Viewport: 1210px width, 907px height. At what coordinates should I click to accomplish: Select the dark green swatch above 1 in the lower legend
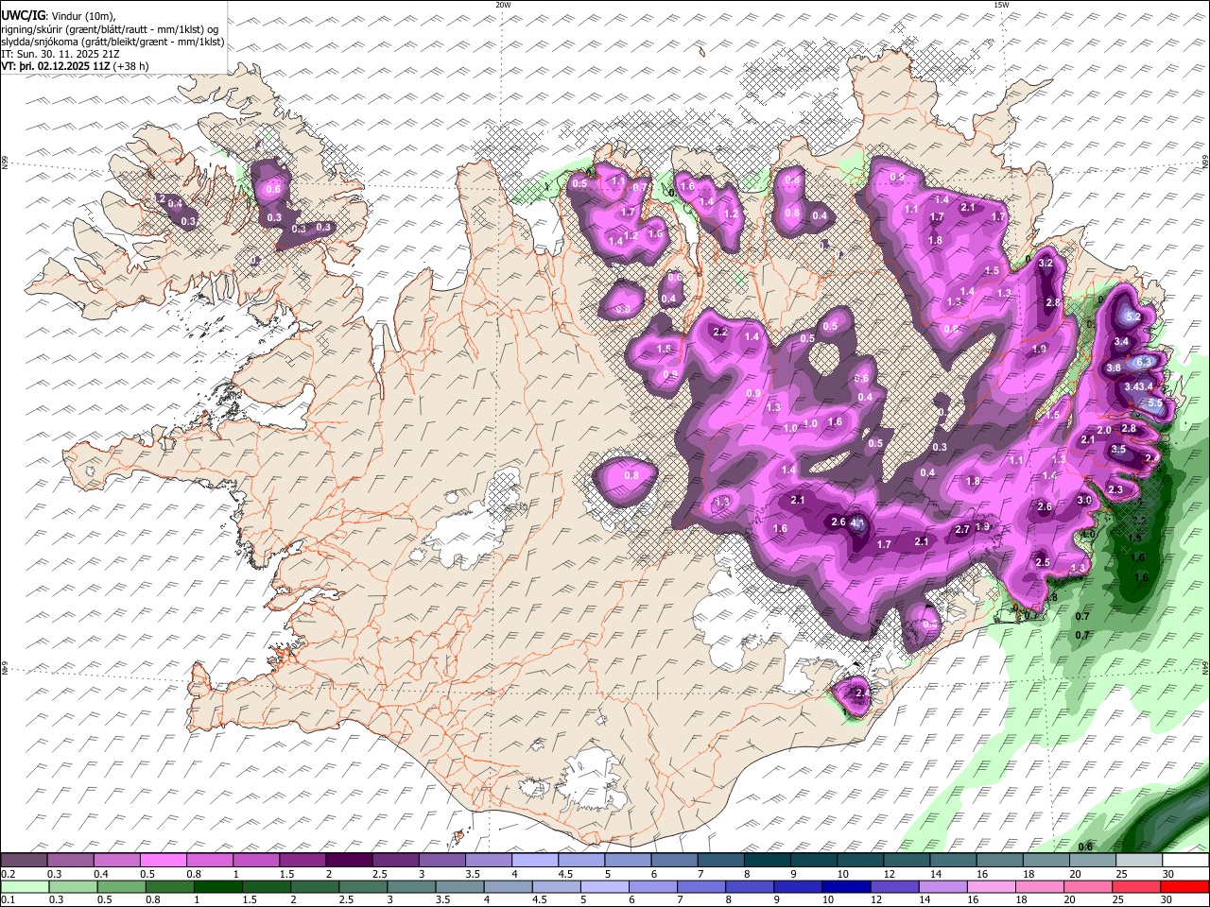[x=217, y=886]
